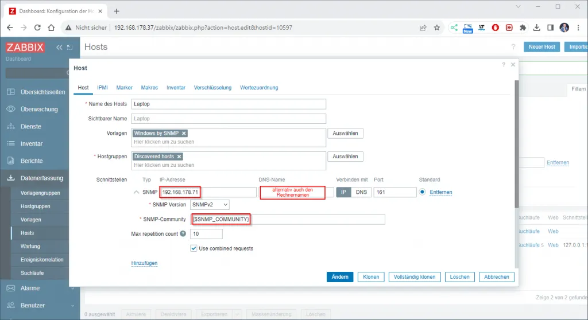Click the help icon beside Max repetition count
588x320 pixels.
coord(183,234)
